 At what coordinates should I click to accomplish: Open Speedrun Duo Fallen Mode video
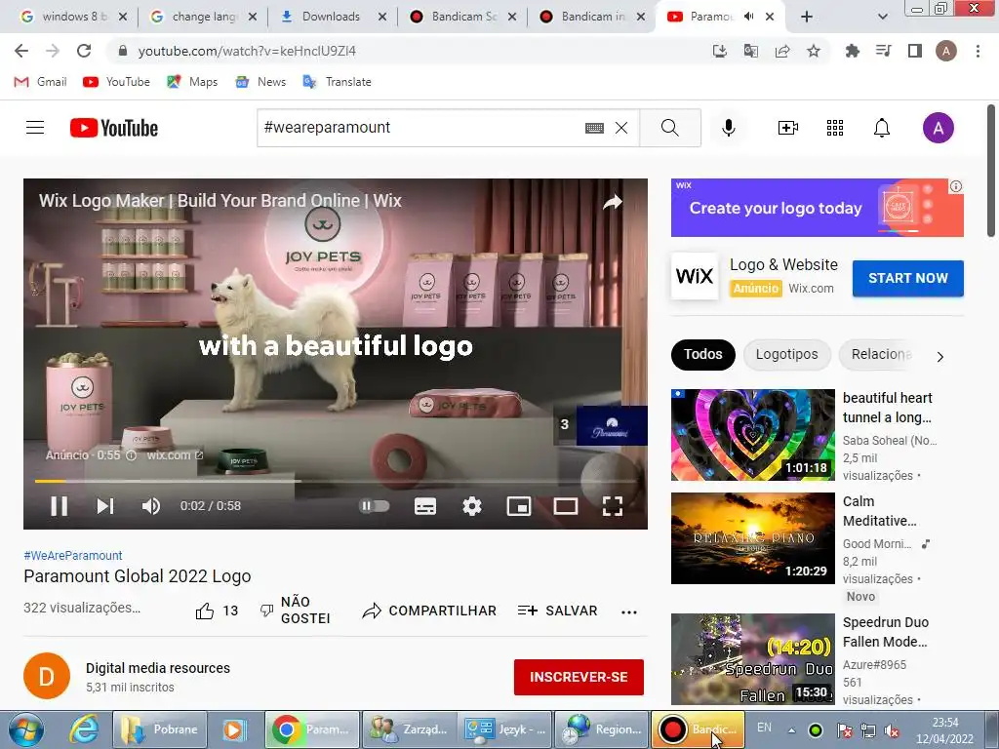(752, 659)
